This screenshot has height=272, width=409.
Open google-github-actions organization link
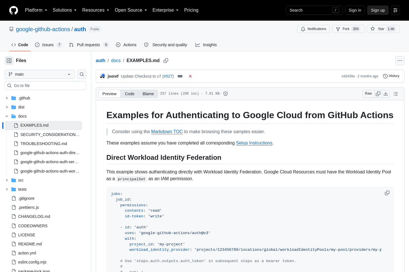43,29
